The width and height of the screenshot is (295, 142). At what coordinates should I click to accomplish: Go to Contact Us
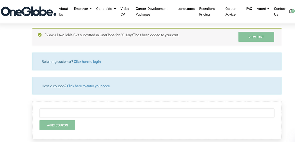[280, 11]
